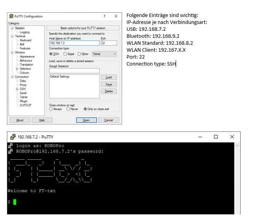Image resolution: width=253 pixels, height=224 pixels.
Task: Click the Host Name field with 192.168.7.2
Action: [x=74, y=43]
